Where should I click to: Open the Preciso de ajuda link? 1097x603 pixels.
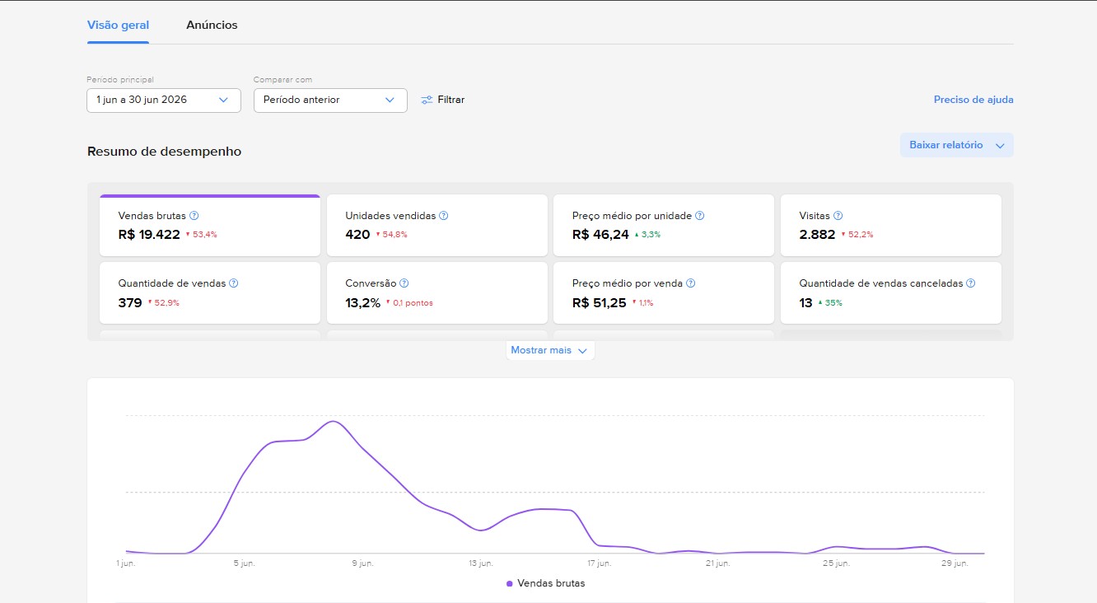[973, 100]
